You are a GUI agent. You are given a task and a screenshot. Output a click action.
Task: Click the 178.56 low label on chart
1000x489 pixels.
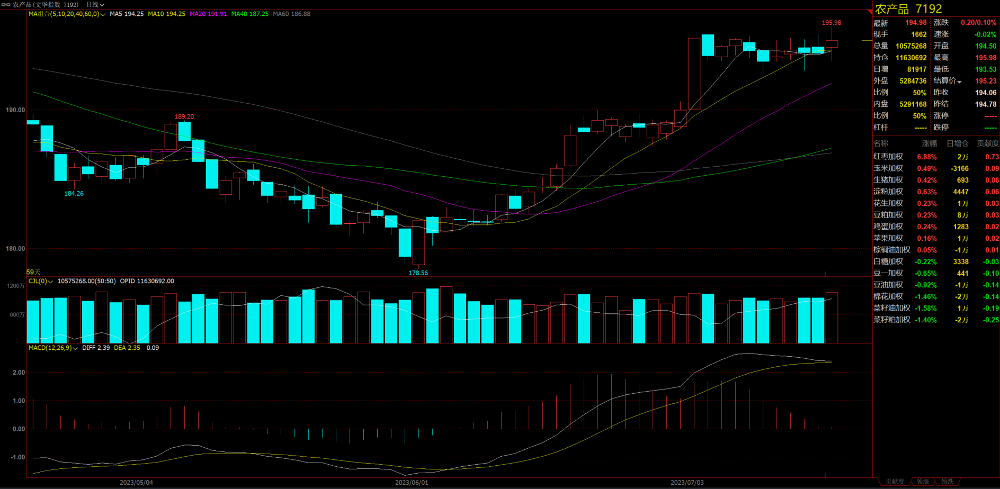pyautogui.click(x=418, y=273)
